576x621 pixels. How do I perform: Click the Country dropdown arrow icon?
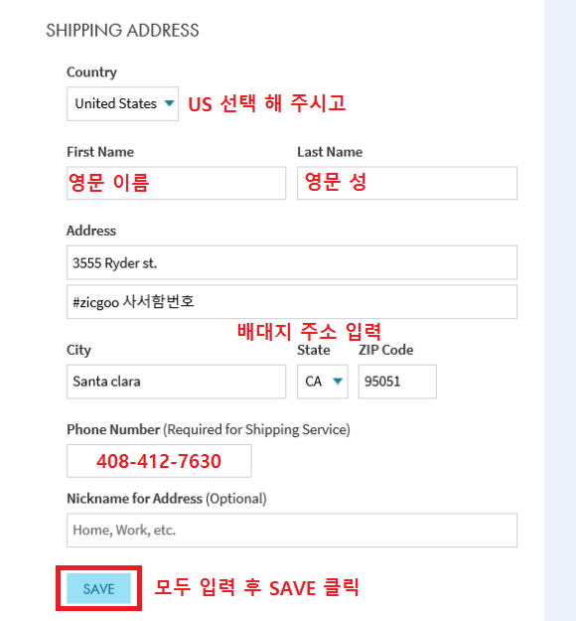[x=169, y=103]
